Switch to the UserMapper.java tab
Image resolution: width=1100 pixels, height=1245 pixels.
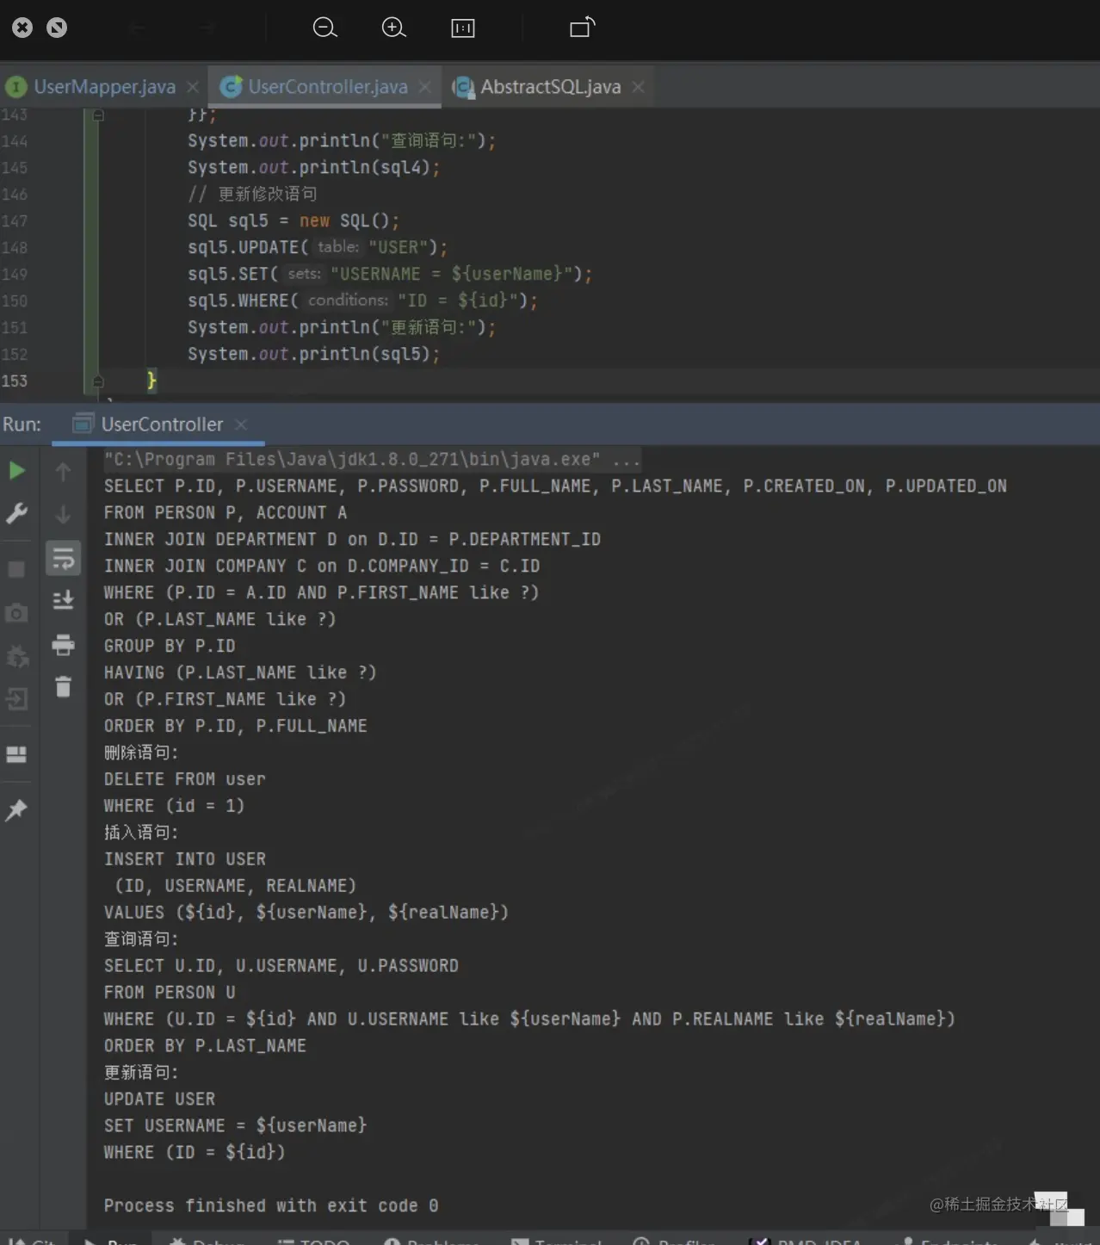click(x=104, y=87)
